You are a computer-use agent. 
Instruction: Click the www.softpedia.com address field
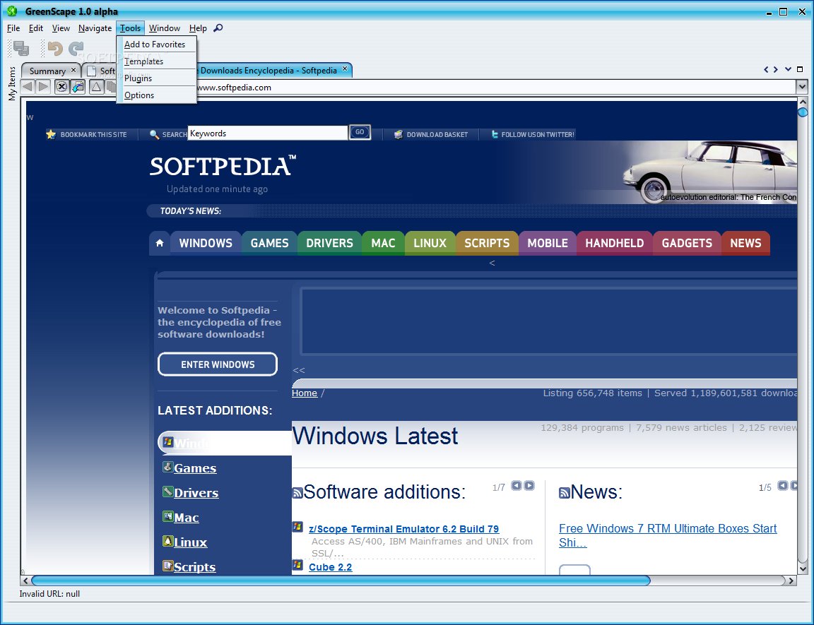point(496,87)
